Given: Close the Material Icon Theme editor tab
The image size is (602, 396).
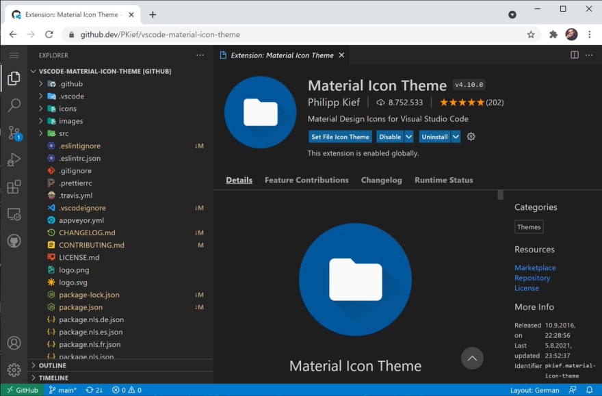Looking at the screenshot, I should 341,55.
